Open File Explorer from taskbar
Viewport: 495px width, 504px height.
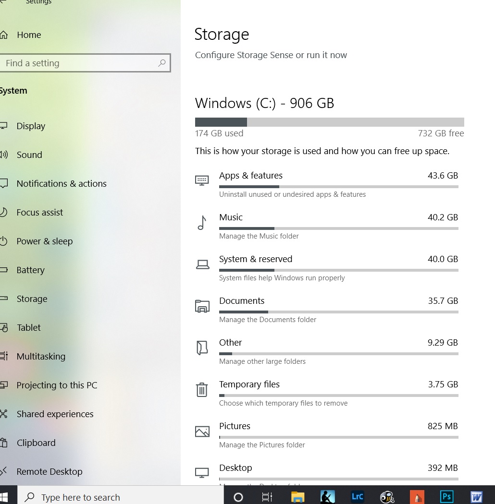(297, 497)
